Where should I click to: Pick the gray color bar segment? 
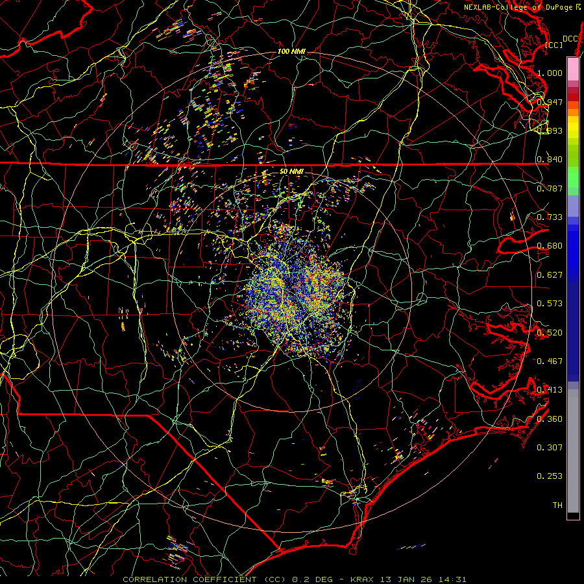point(573,451)
